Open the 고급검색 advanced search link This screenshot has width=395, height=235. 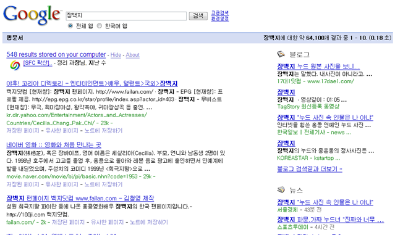click(x=219, y=13)
